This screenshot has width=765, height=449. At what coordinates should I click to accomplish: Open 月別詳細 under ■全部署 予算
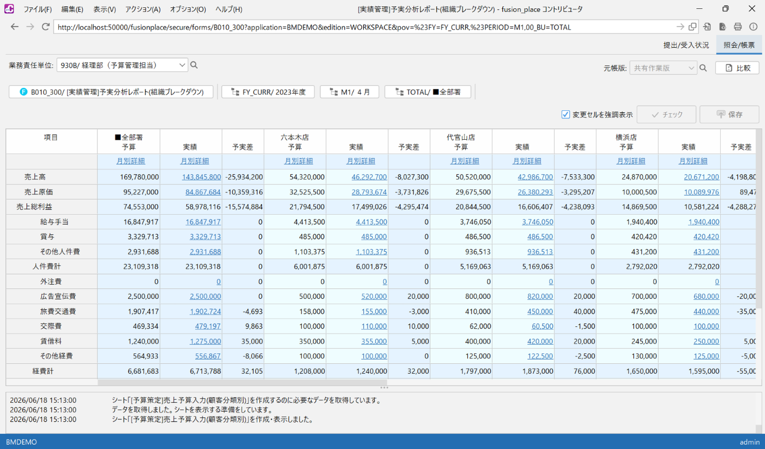(x=130, y=161)
